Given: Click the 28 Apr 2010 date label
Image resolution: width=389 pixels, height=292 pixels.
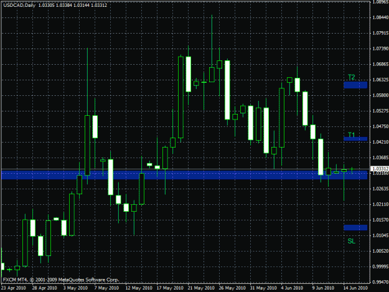Looking at the screenshot, I should pyautogui.click(x=44, y=288).
